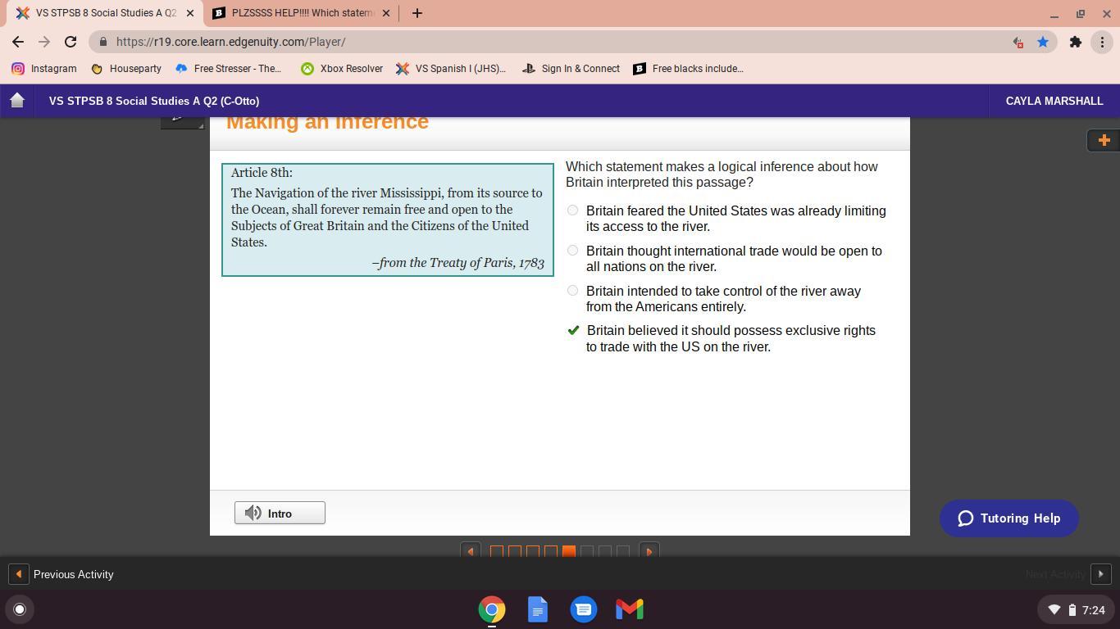Click the site lock icon in address bar

click(x=102, y=42)
